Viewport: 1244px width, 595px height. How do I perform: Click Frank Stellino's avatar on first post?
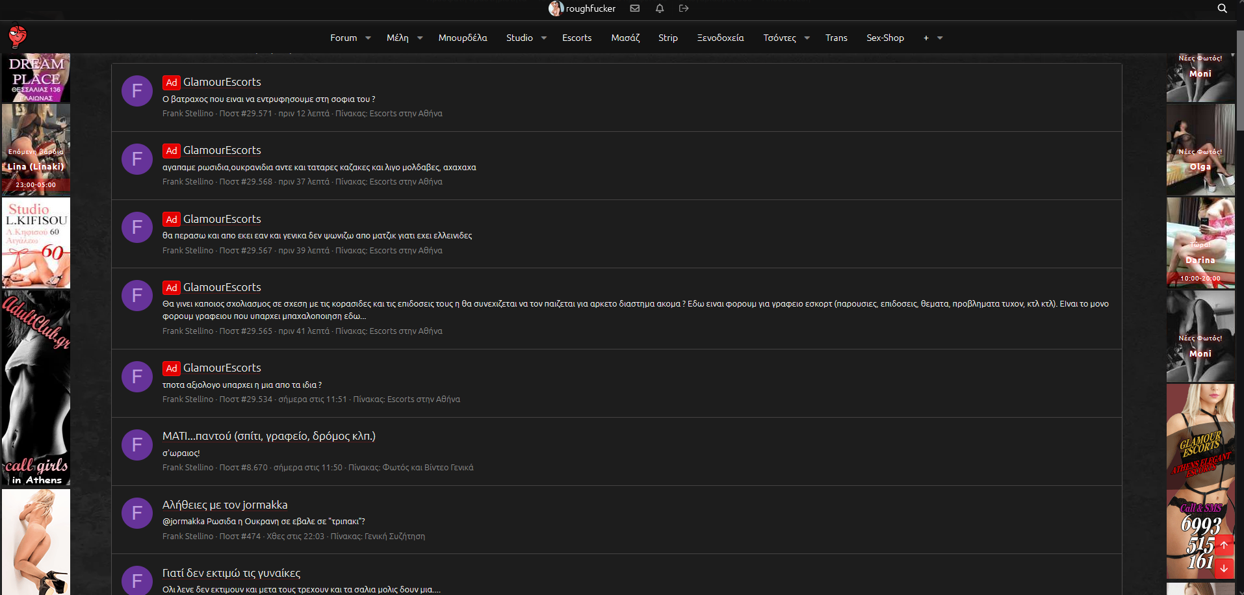tap(137, 91)
